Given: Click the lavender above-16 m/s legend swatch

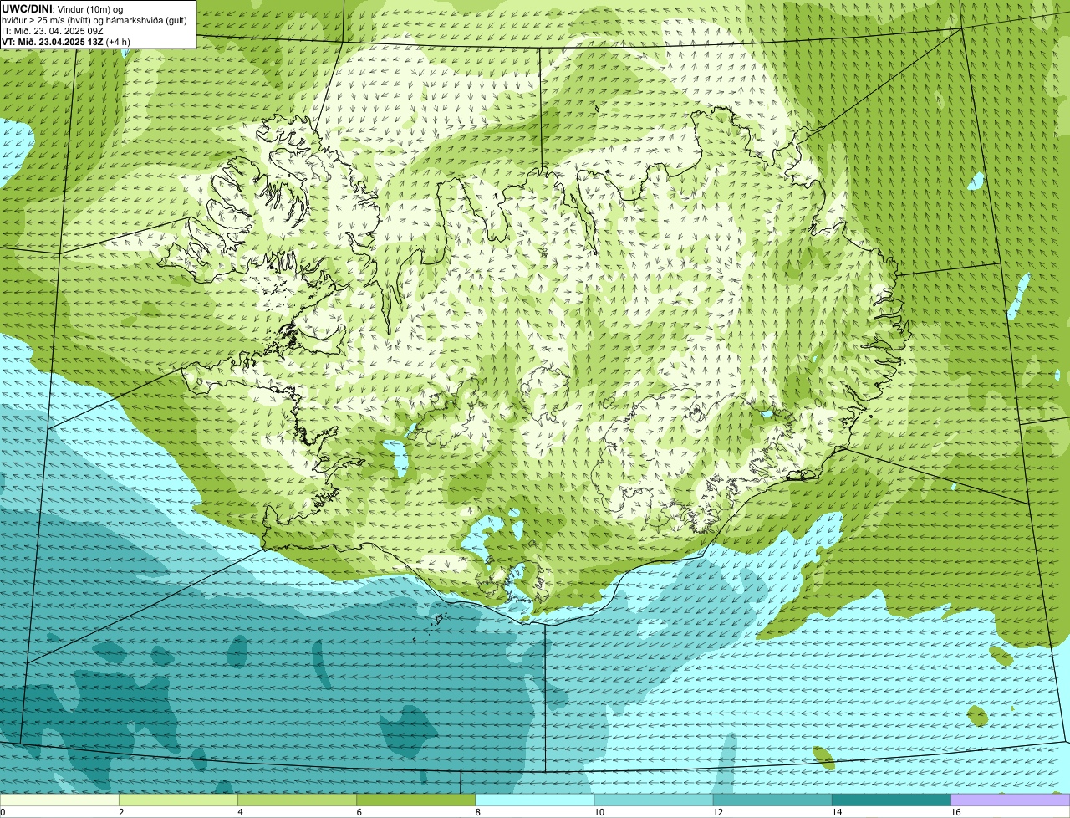Looking at the screenshot, I should point(1011,800).
